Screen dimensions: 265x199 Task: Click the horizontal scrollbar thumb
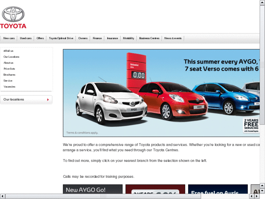click(103, 196)
